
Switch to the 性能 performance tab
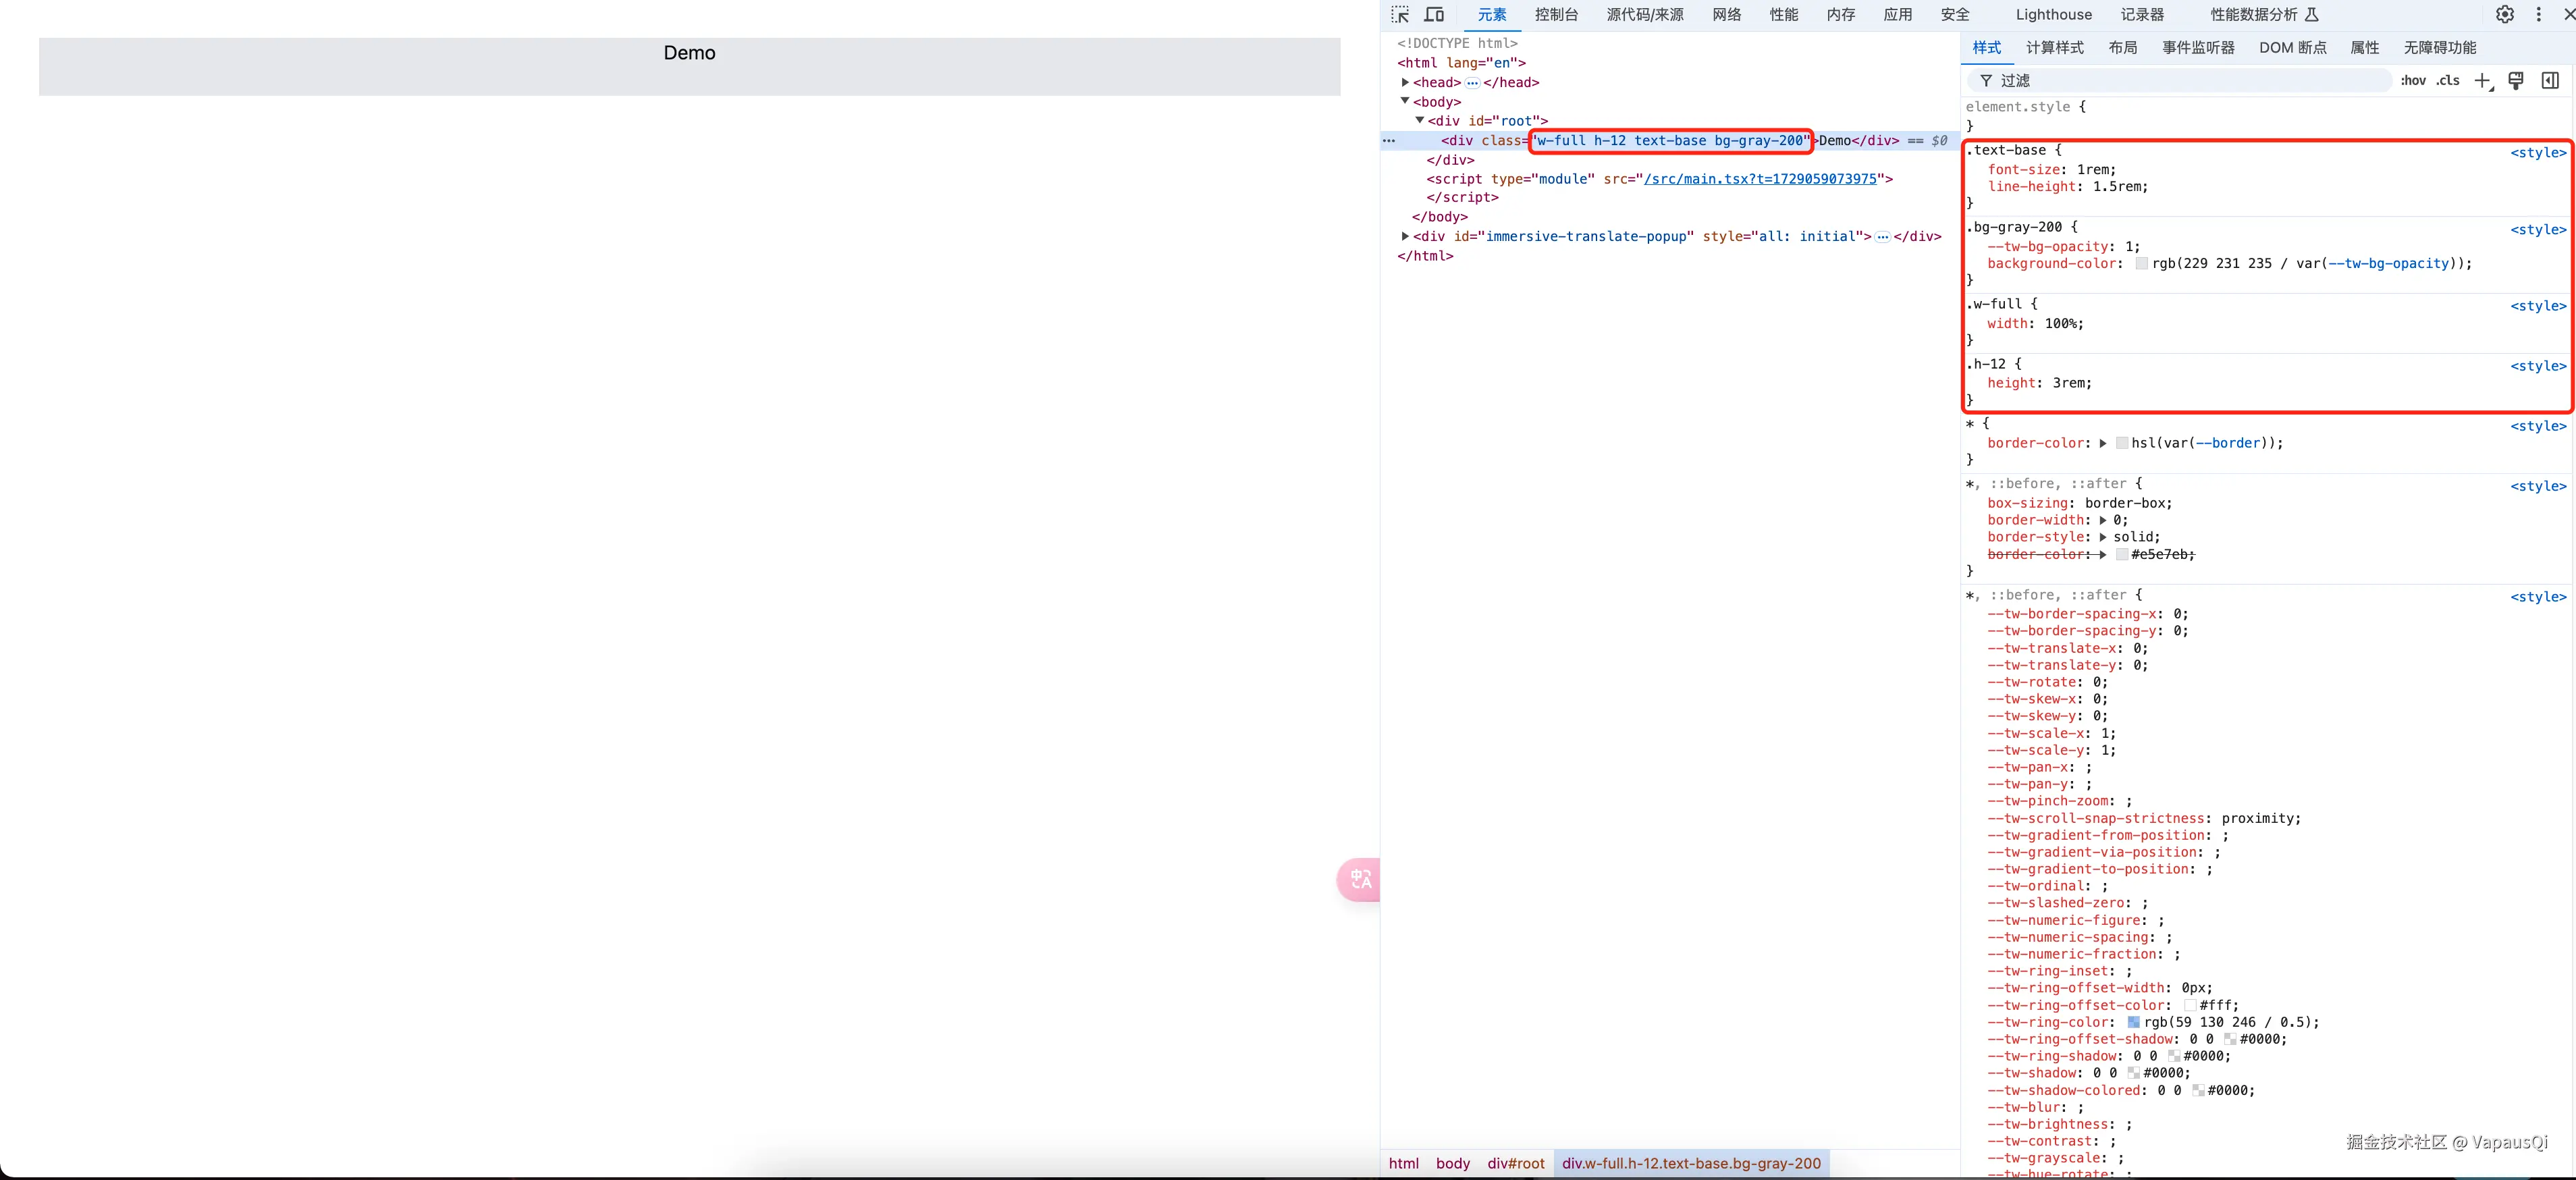tap(1783, 15)
